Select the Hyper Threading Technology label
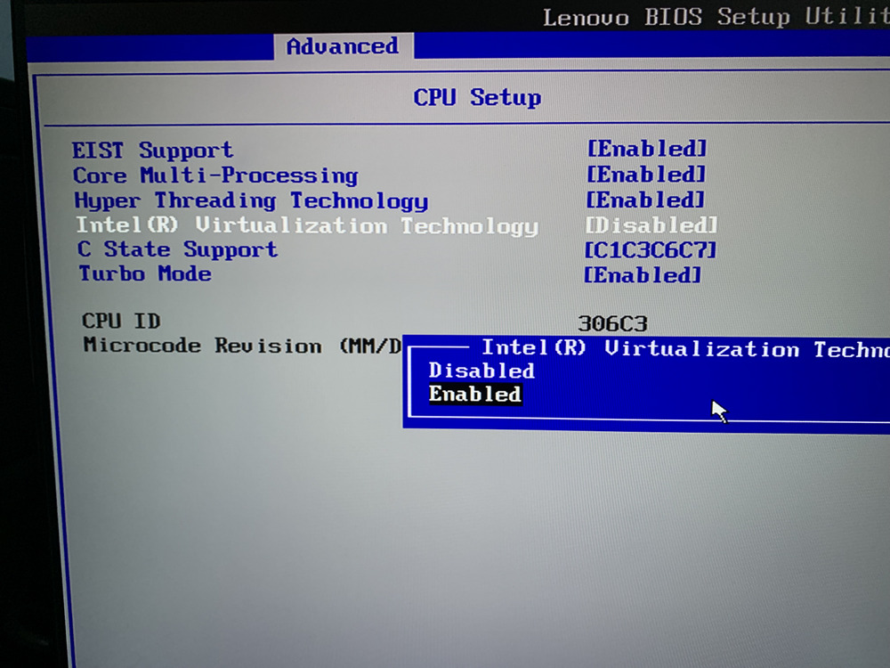 [251, 200]
